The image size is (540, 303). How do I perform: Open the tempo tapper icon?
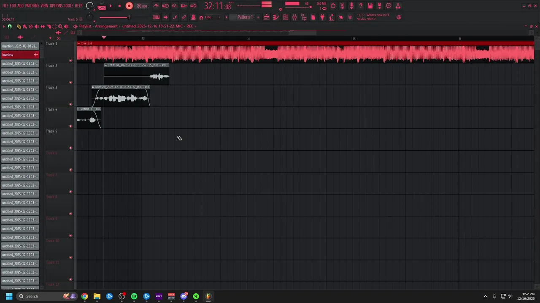331,17
